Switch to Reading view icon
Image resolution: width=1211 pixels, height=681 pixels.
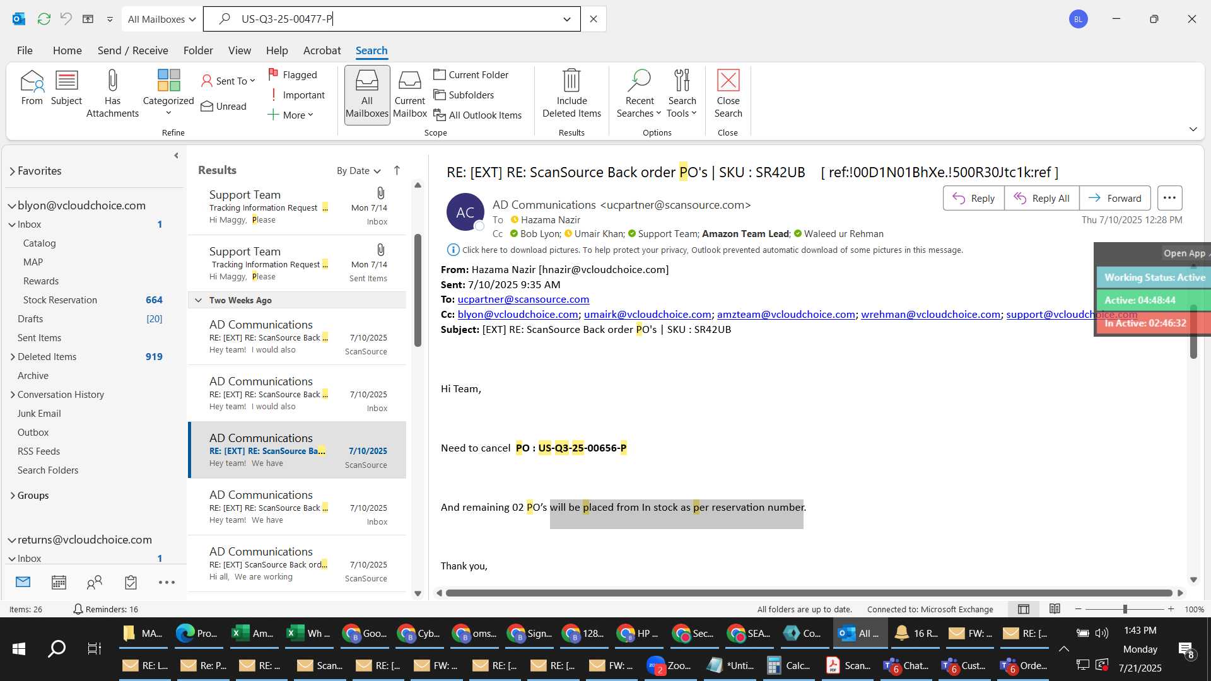(x=1055, y=609)
